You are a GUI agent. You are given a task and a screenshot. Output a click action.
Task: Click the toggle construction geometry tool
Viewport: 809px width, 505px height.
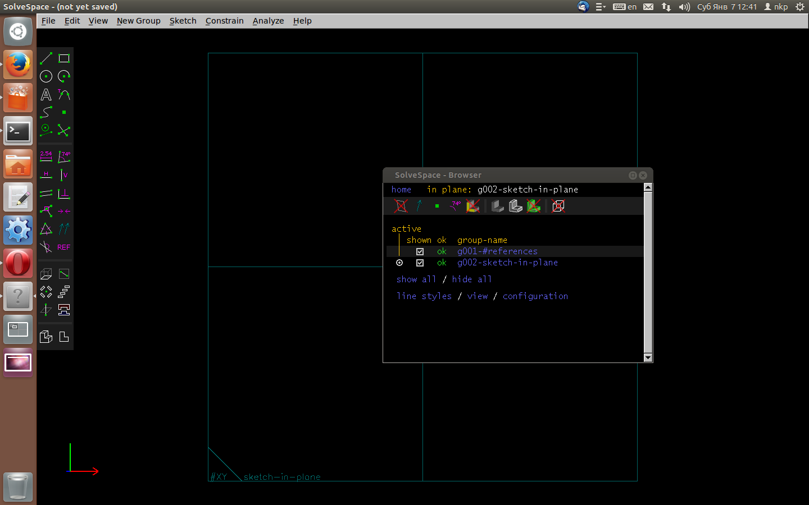[46, 130]
